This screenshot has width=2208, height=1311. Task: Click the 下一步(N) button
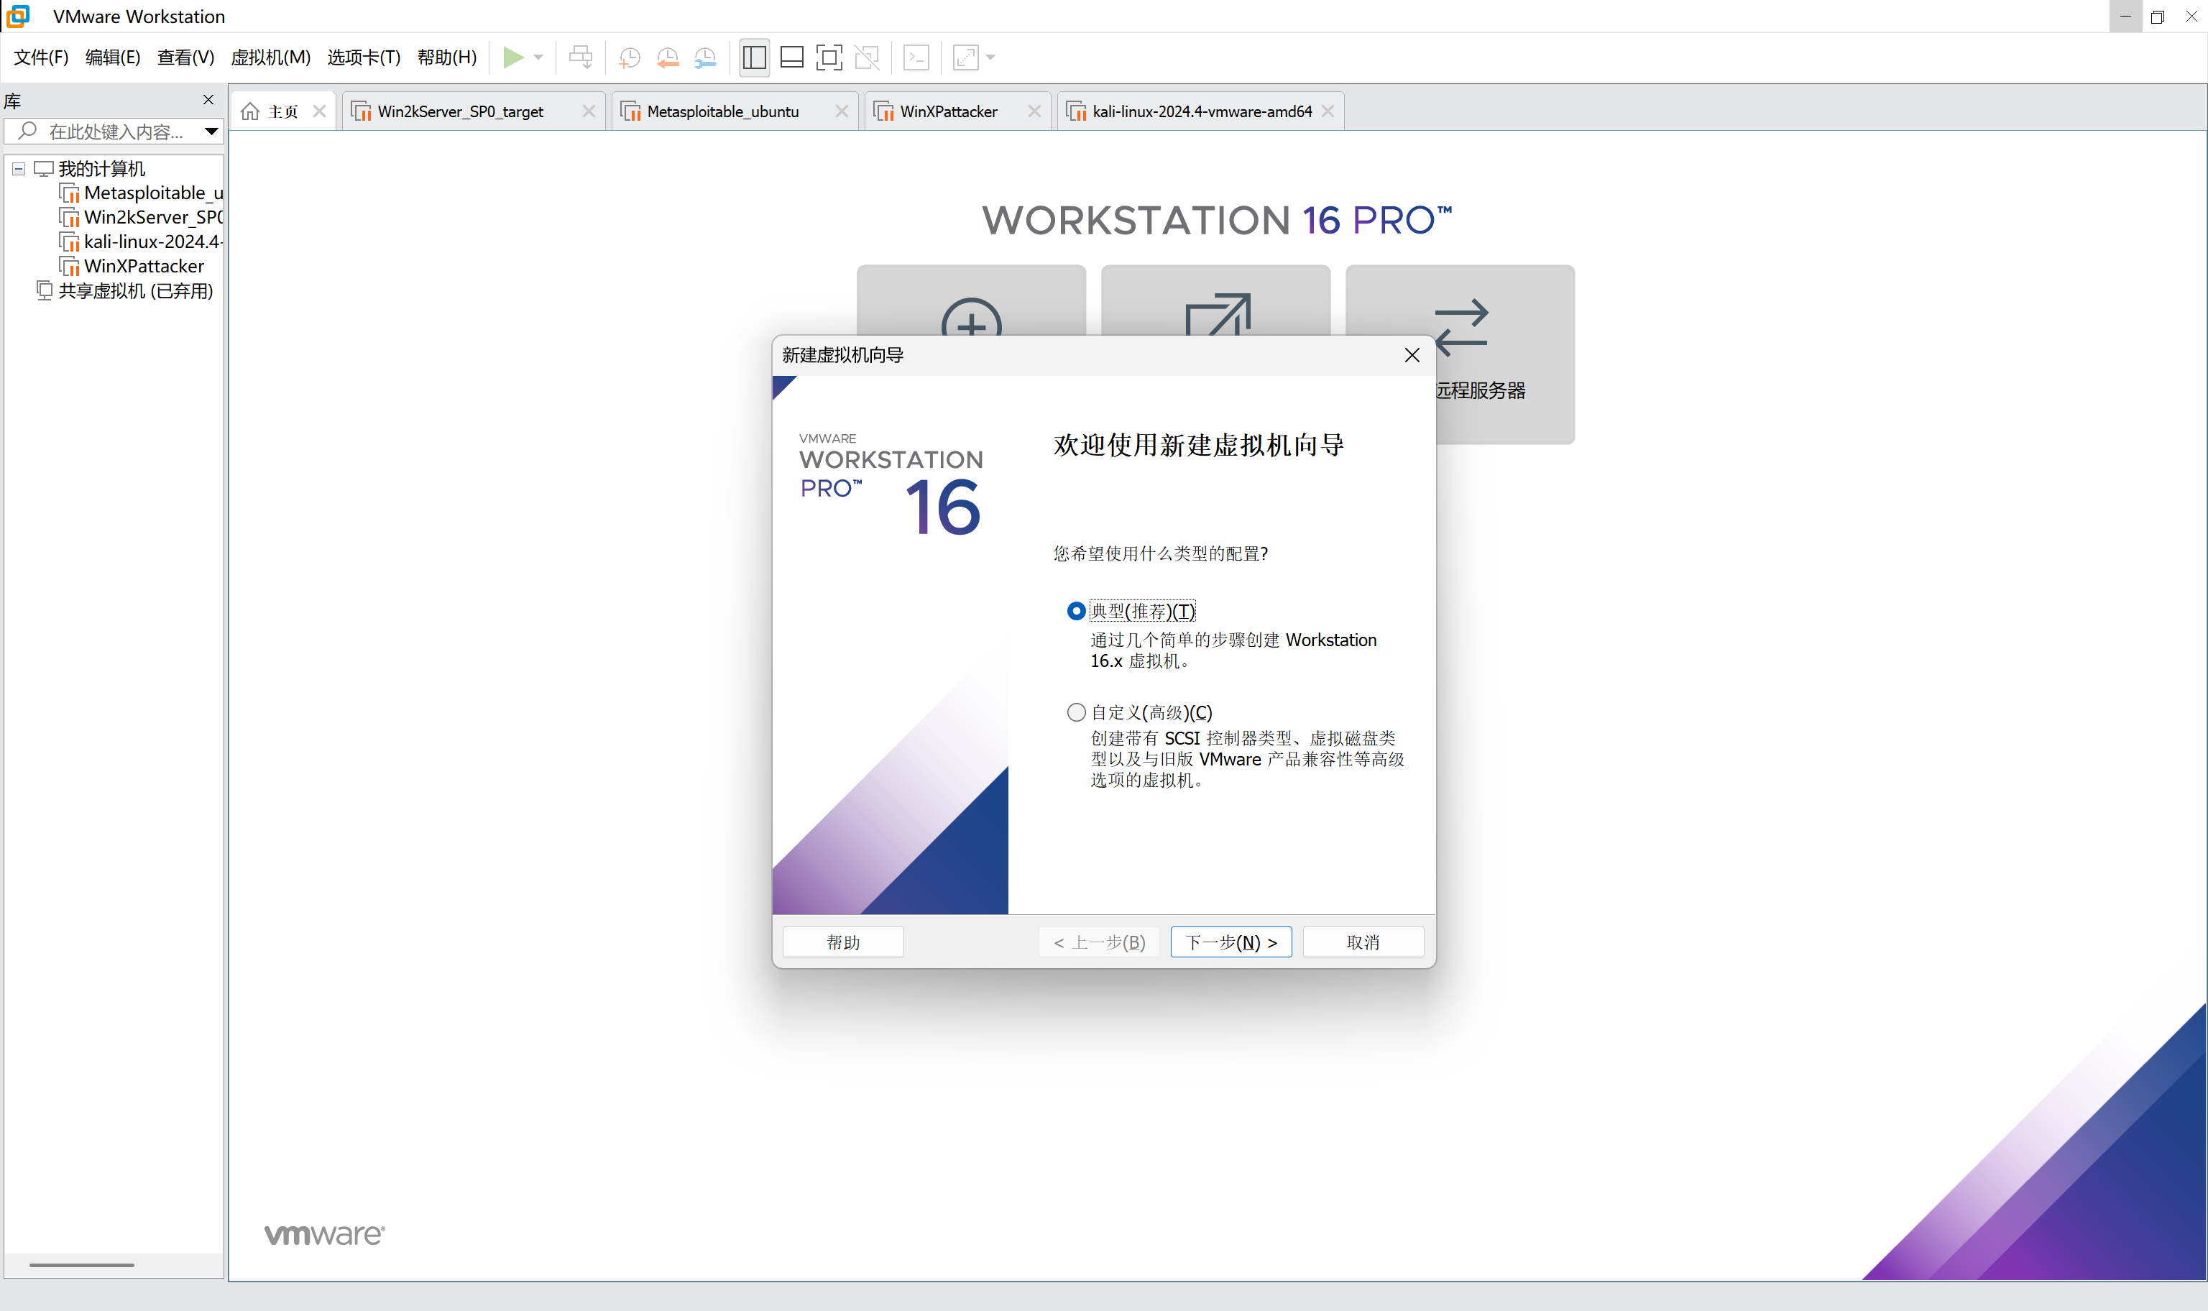click(1230, 942)
